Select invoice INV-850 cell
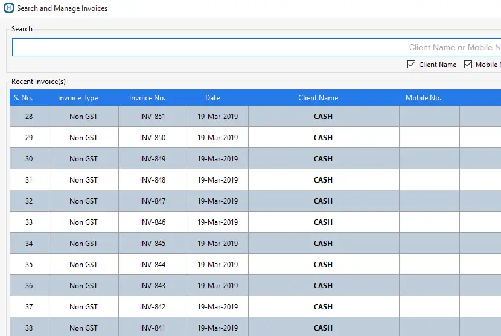The image size is (501, 336). (x=153, y=138)
